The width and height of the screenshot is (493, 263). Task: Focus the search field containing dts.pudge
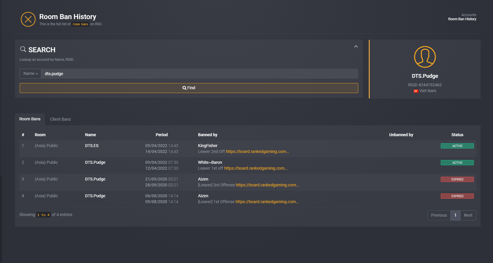tap(200, 74)
